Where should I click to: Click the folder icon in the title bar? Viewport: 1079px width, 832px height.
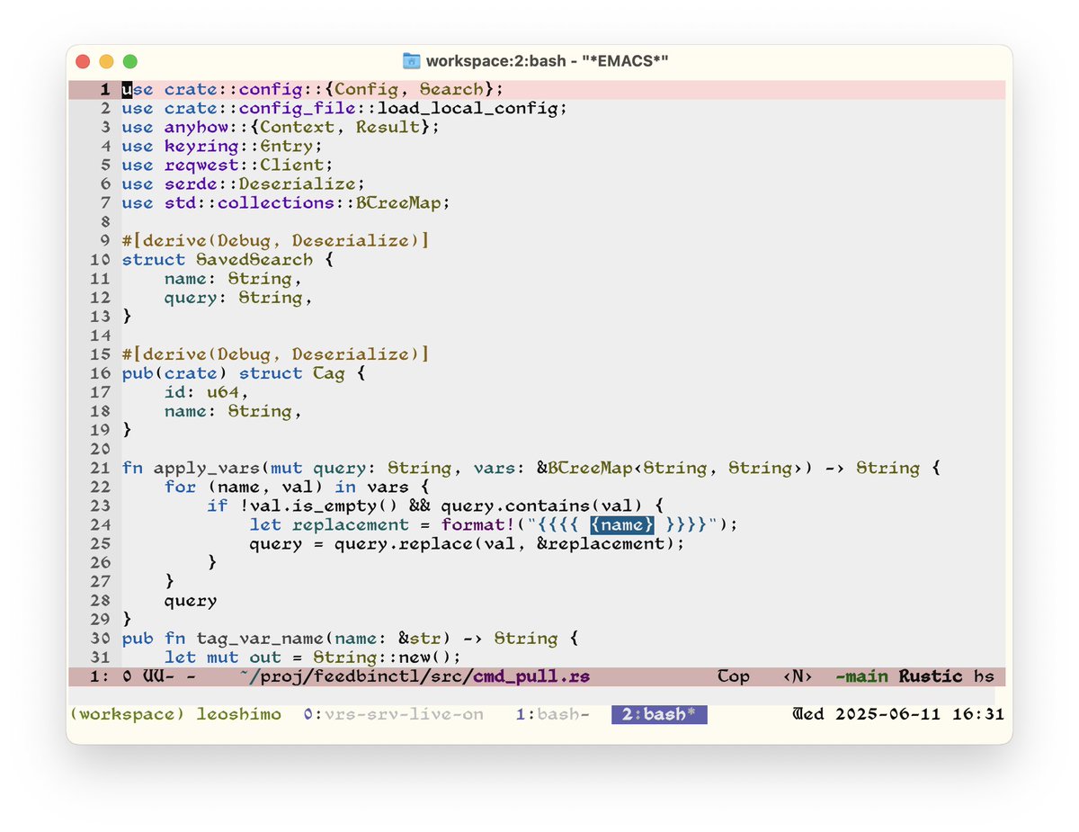coord(412,61)
